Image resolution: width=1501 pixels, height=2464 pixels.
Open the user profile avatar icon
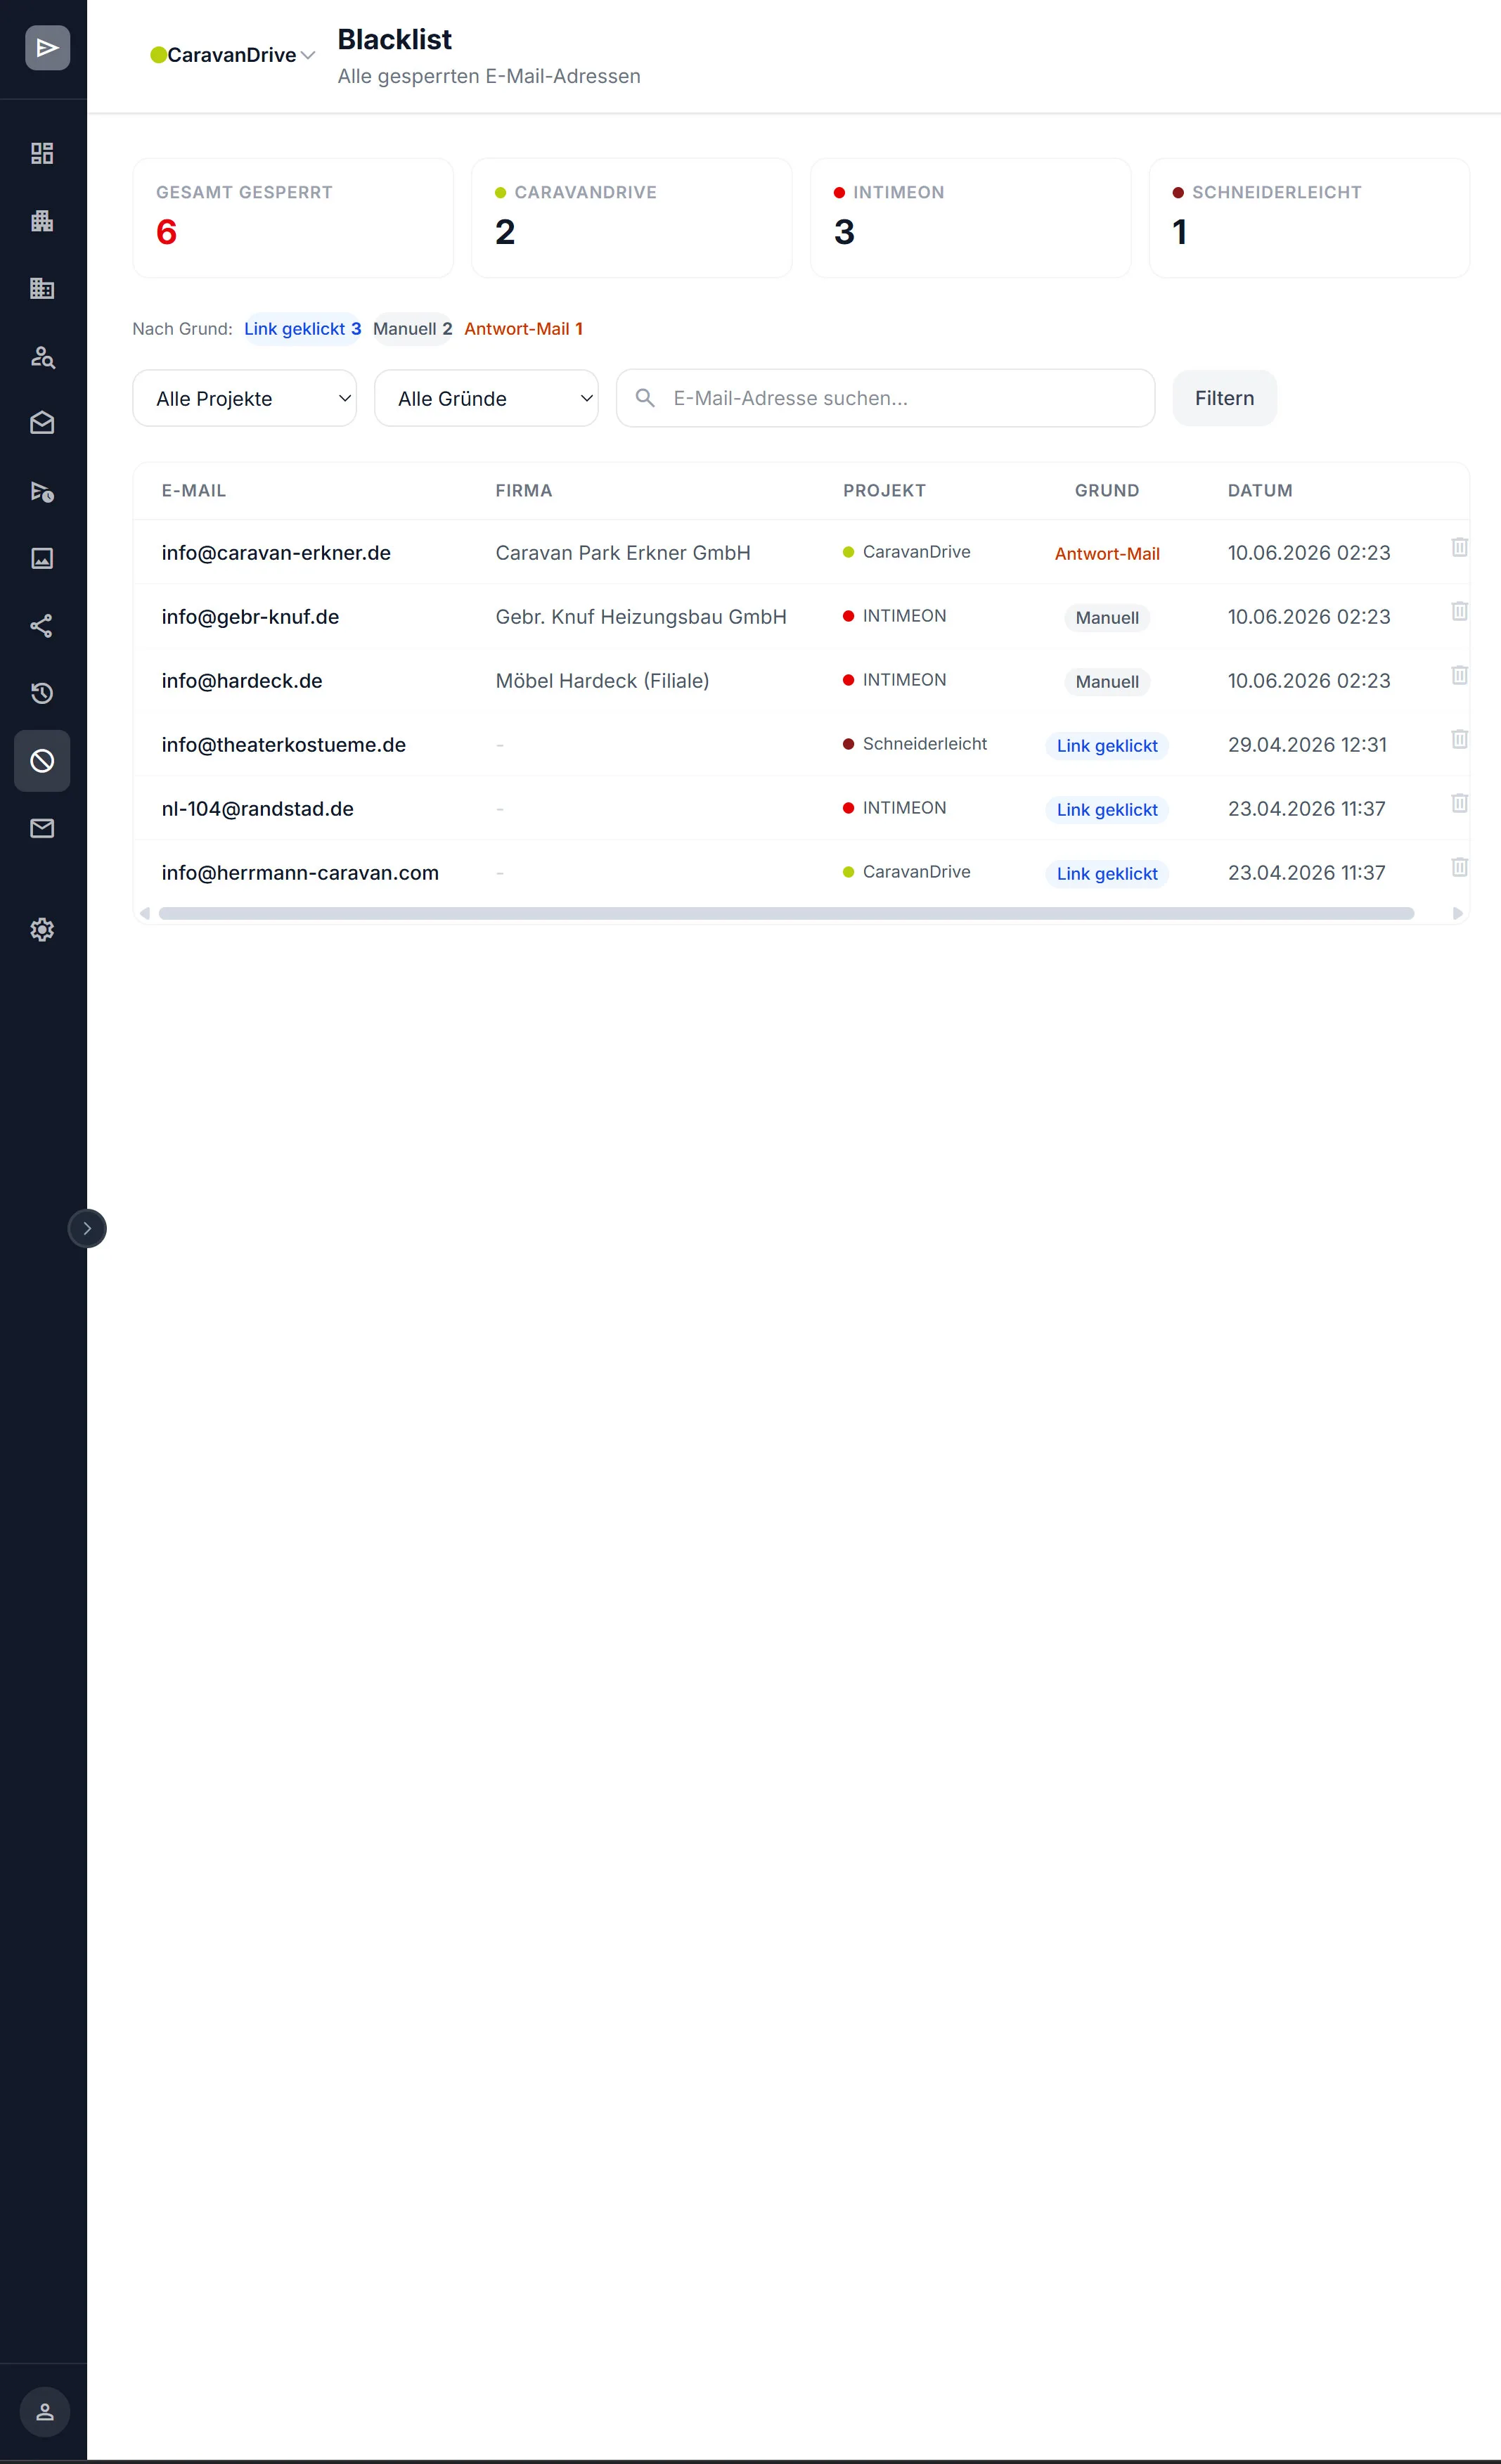[x=45, y=2412]
